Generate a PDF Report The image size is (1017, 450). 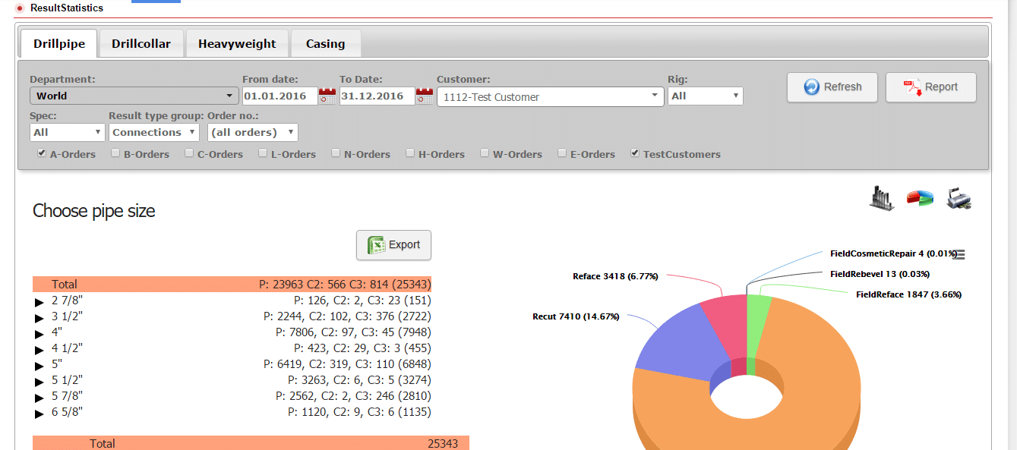pos(930,87)
